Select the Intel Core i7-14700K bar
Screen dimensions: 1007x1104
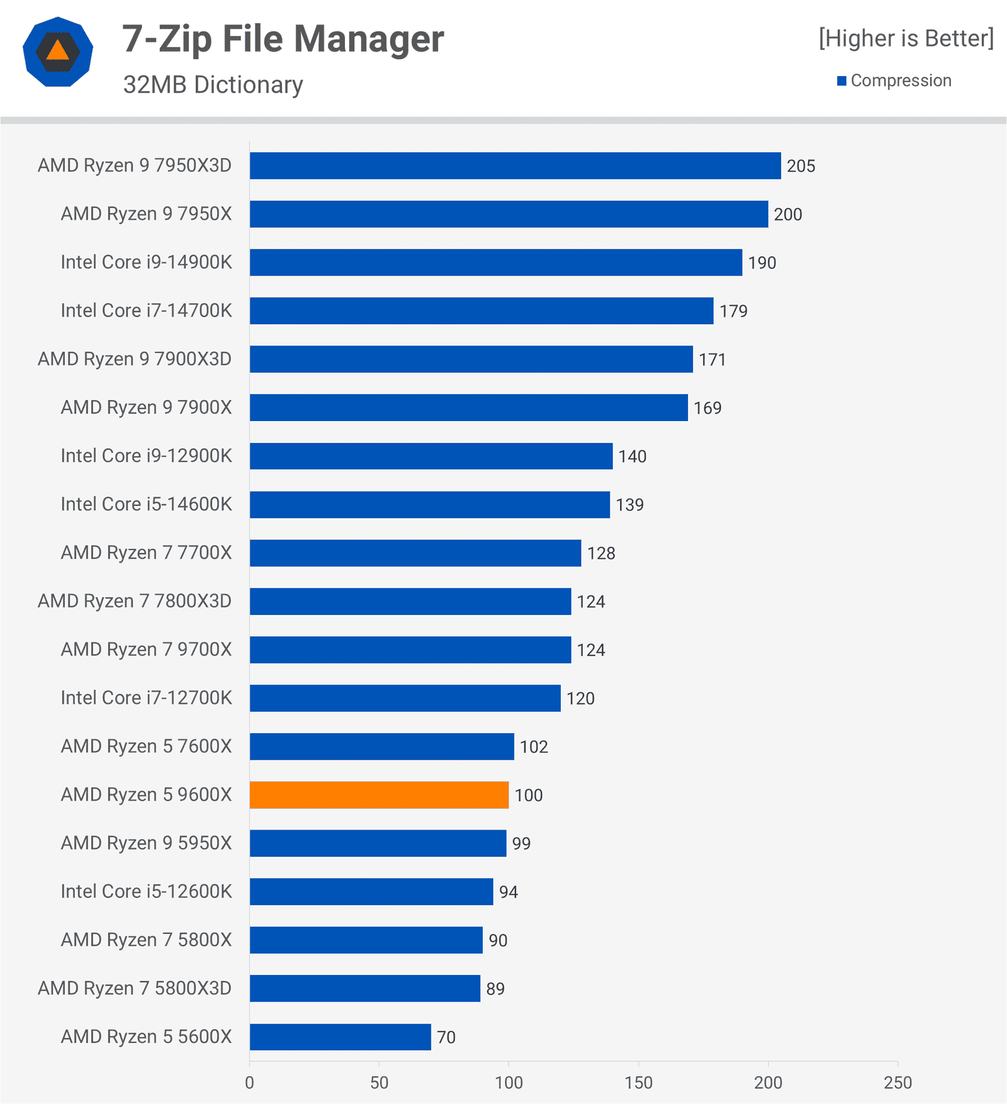click(481, 311)
